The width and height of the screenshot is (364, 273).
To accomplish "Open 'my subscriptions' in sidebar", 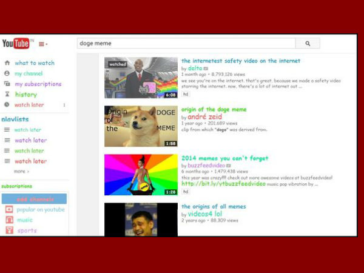I will 38,84.
